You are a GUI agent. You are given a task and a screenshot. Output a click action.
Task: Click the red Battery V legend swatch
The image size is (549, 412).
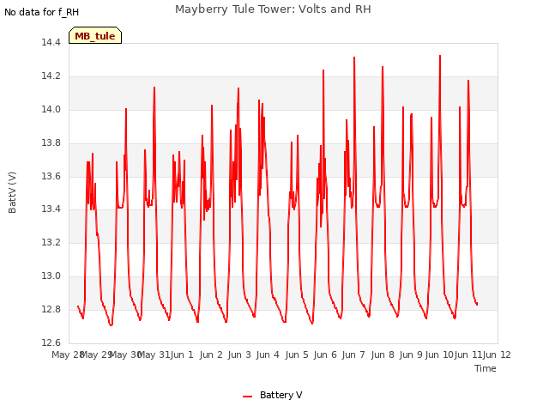(x=247, y=397)
